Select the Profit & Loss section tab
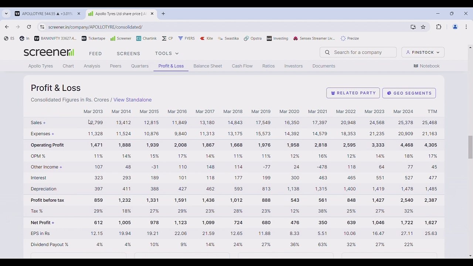This screenshot has height=266, width=473. pyautogui.click(x=171, y=66)
